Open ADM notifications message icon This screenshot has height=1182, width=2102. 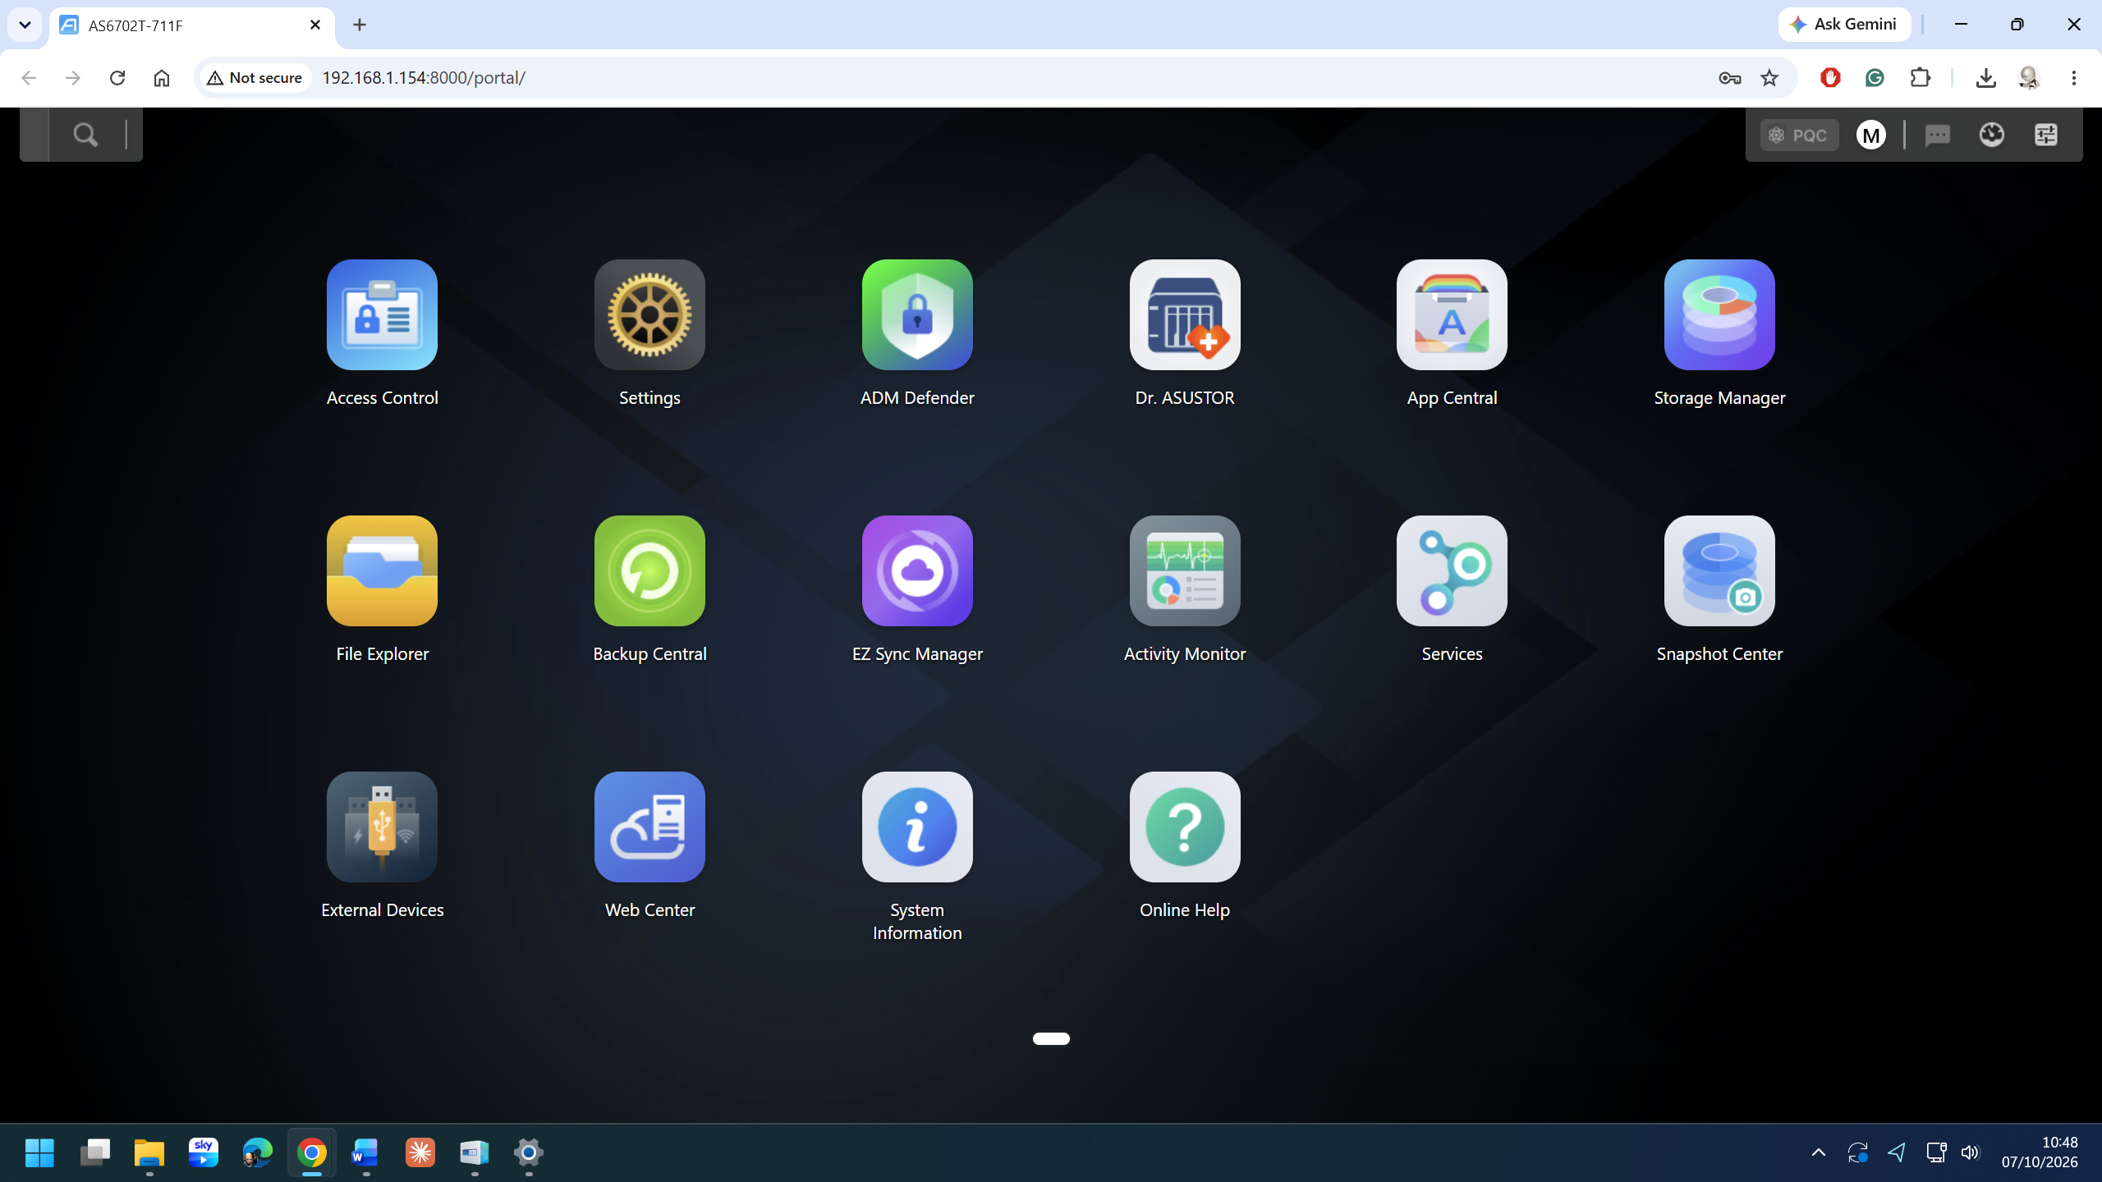(1938, 135)
